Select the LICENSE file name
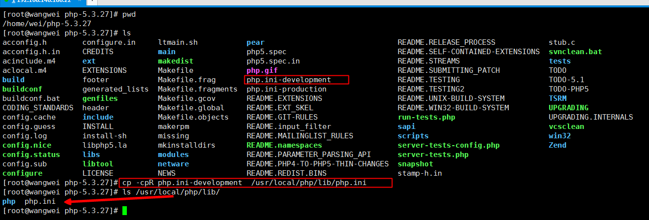649x220 pixels. [x=98, y=173]
